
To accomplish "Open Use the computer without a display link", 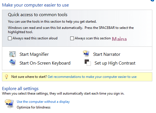I will point(43,102).
